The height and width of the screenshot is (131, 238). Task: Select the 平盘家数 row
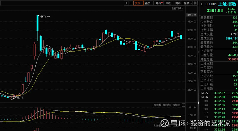219,67
